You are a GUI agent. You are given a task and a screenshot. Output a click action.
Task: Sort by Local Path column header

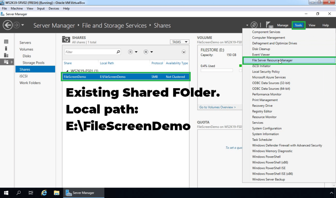pyautogui.click(x=107, y=63)
